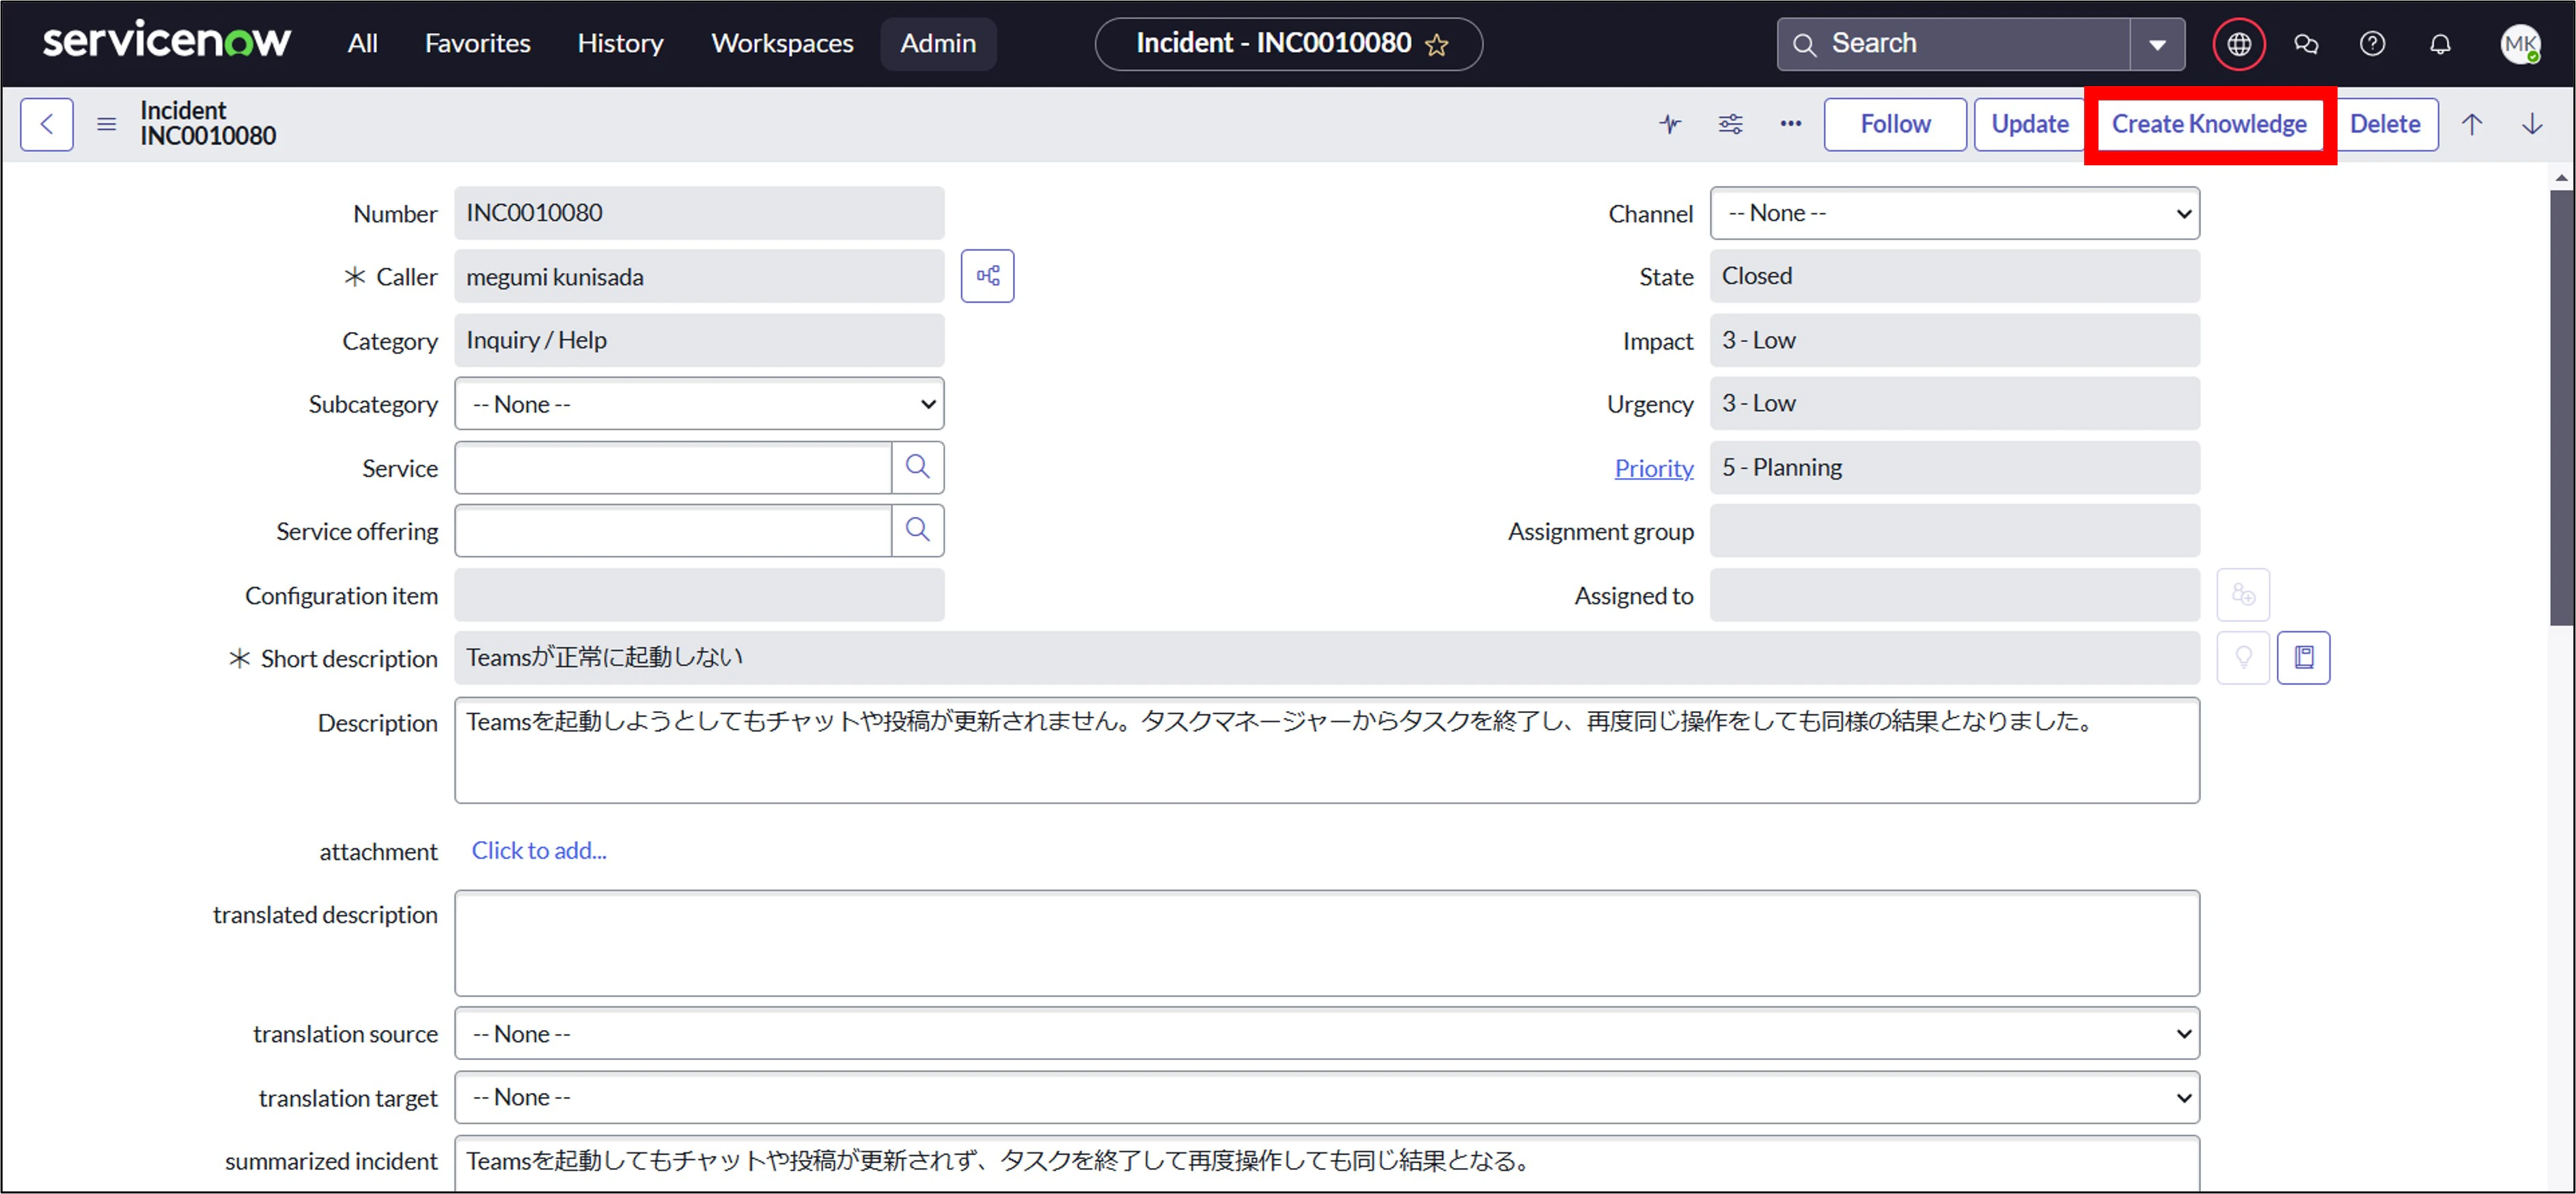Click the Create Knowledge button
Viewport: 2576px width, 1194px height.
[x=2208, y=124]
